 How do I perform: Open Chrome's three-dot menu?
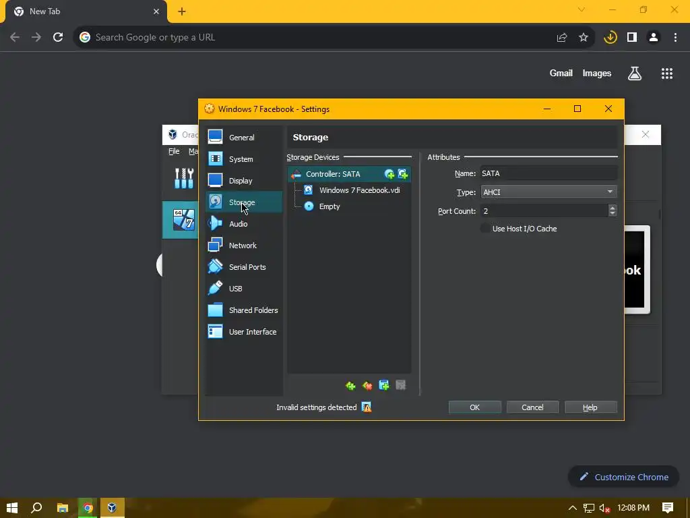(x=675, y=38)
